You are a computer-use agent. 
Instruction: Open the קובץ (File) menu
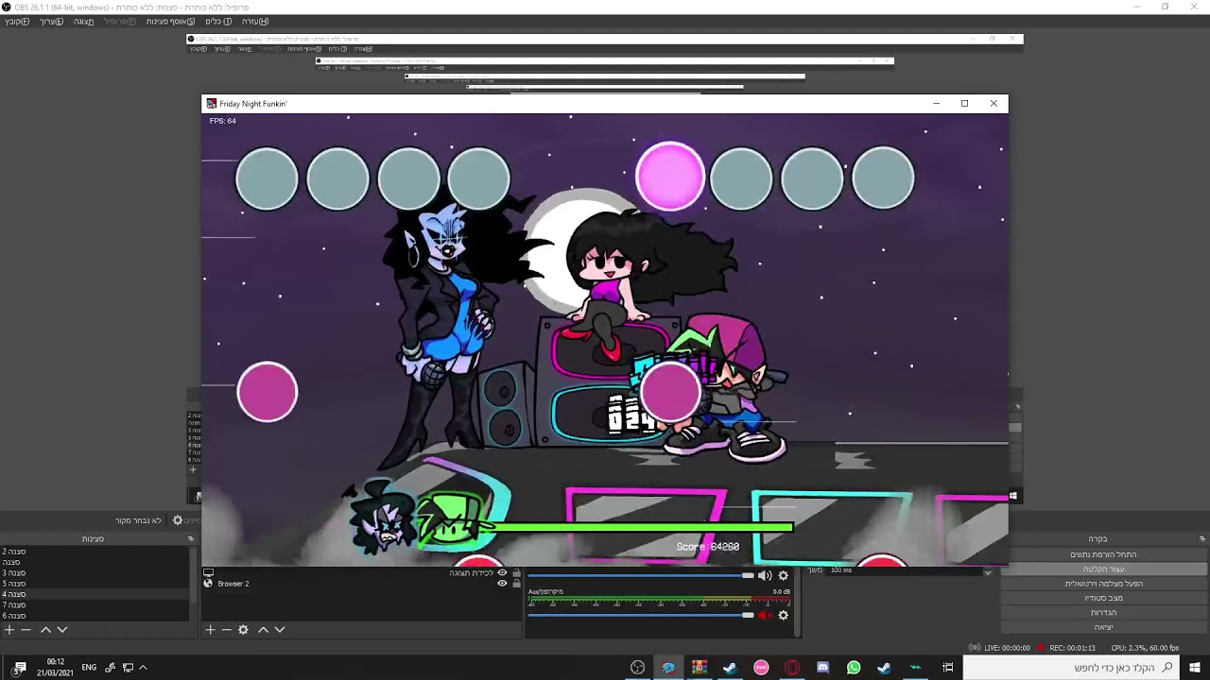click(x=17, y=21)
